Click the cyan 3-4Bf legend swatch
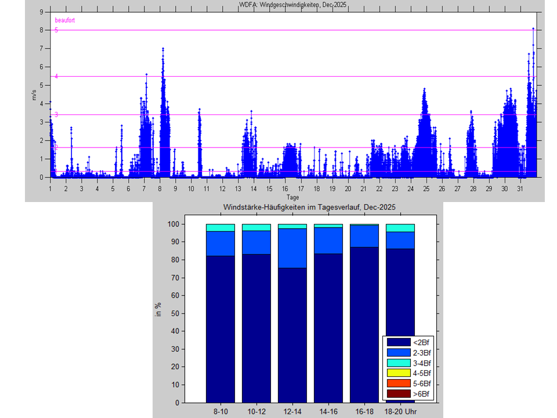Screen dimensions: 557x418 coord(400,363)
